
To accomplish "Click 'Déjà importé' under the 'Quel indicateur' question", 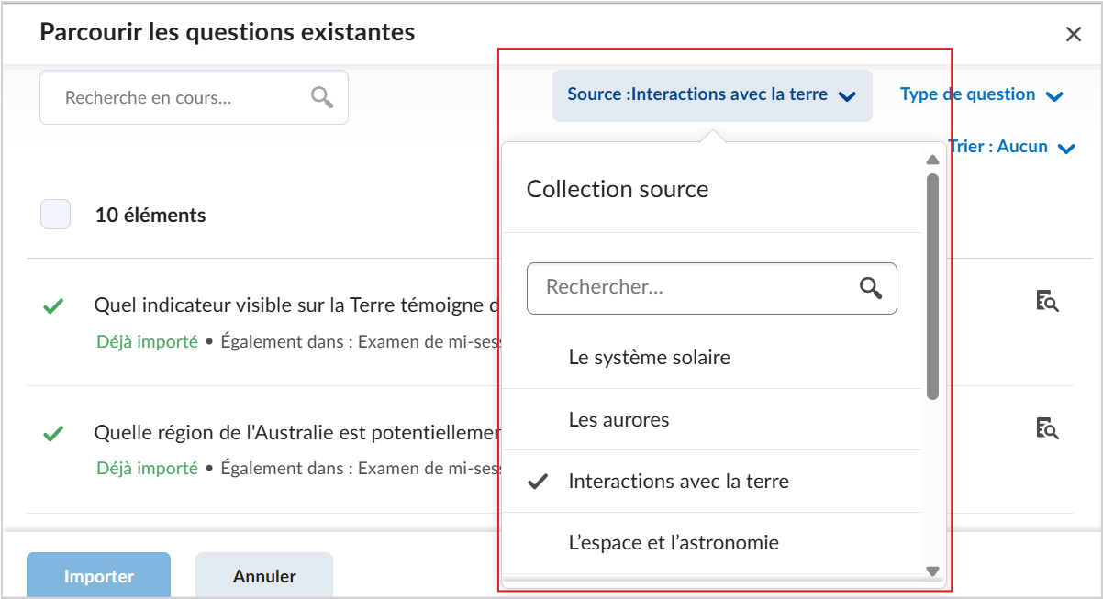I will [147, 341].
